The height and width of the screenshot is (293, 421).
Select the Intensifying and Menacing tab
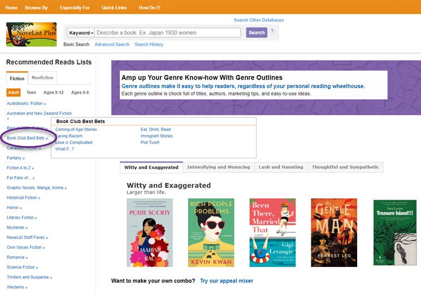tap(219, 167)
